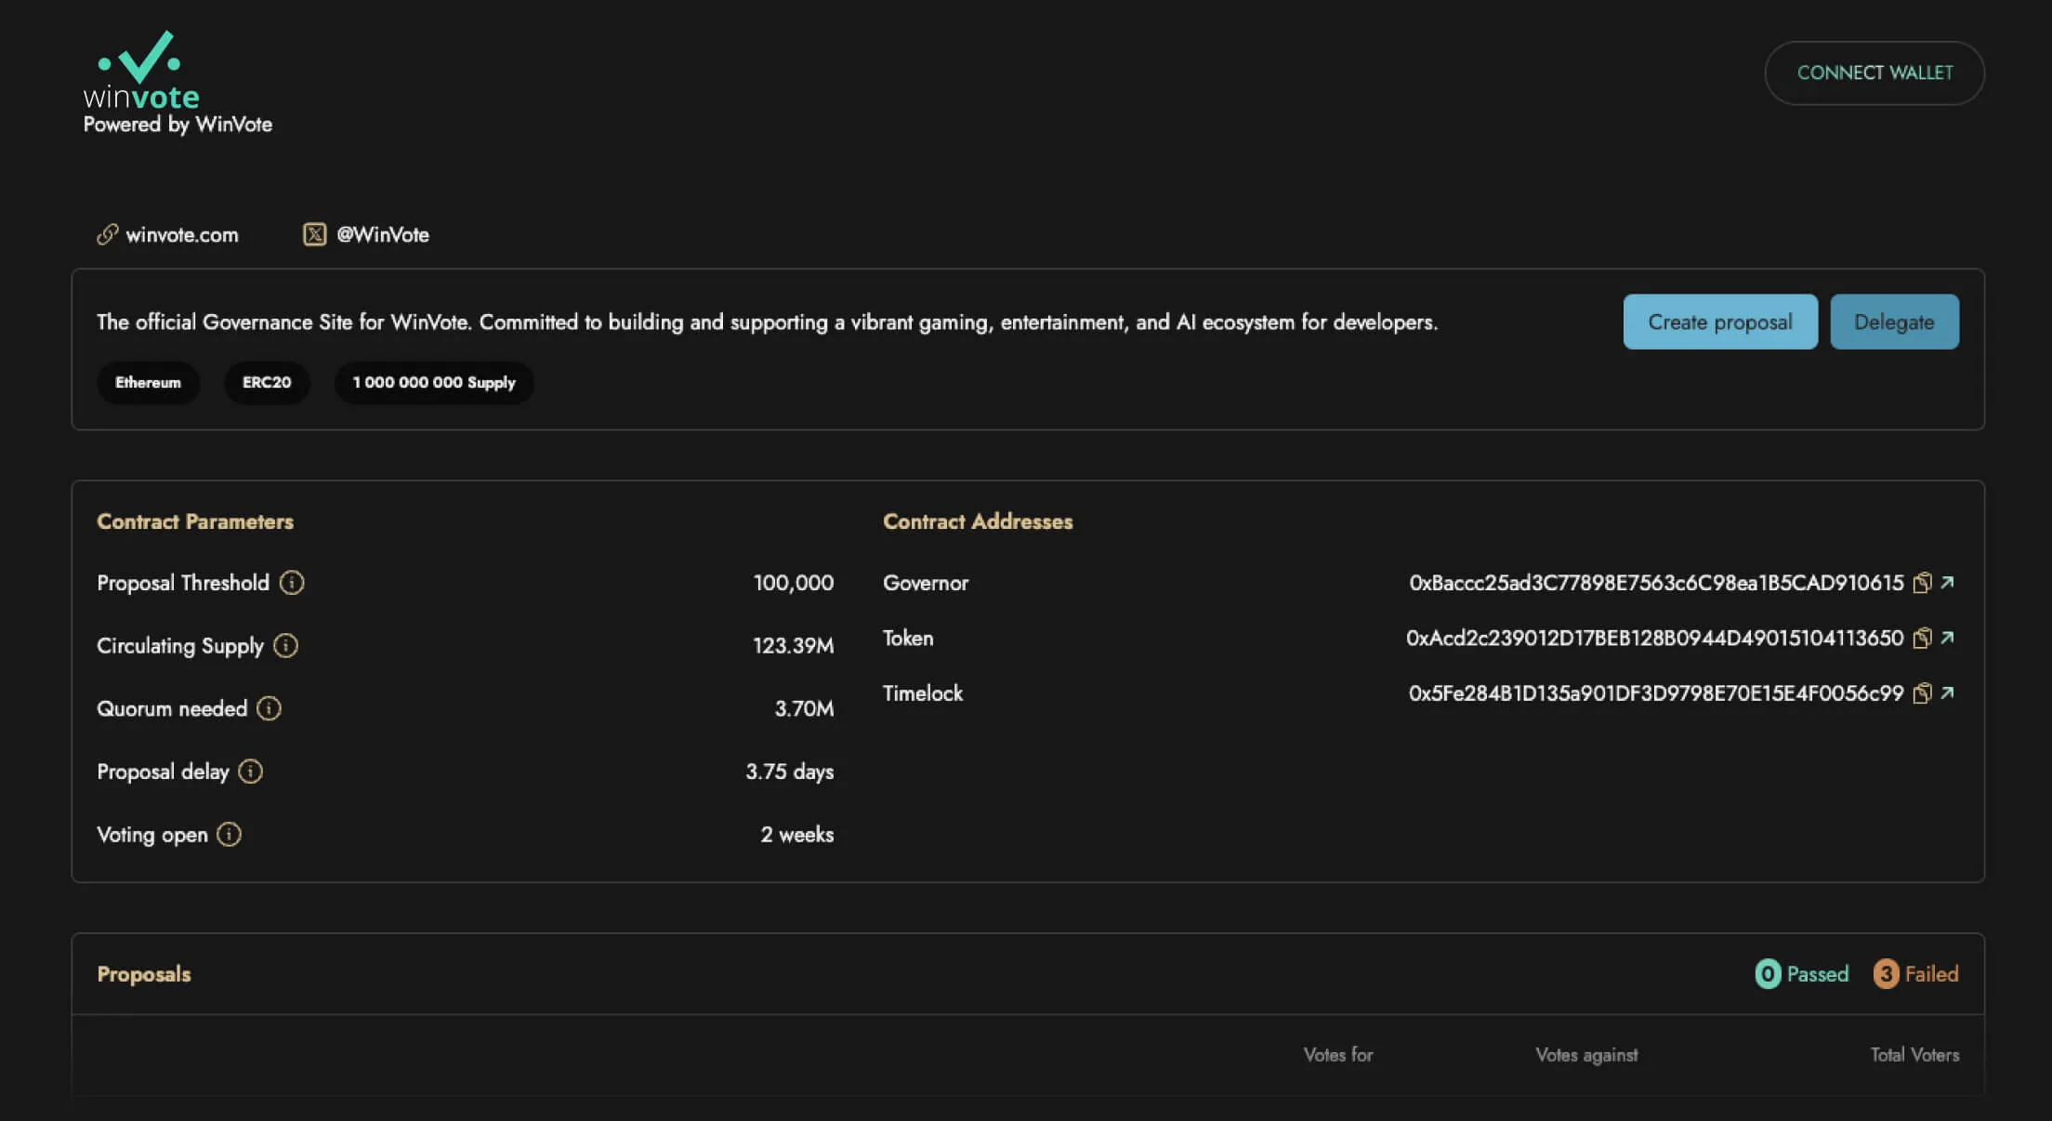
Task: Click the Powered by WinVote text
Action: pyautogui.click(x=178, y=125)
